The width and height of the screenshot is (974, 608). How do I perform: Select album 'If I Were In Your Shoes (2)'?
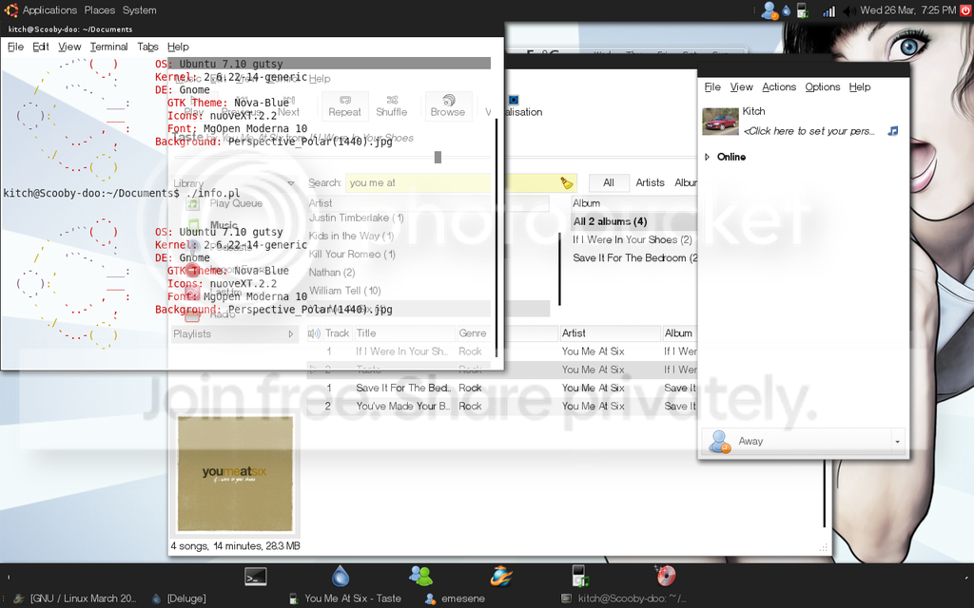633,239
